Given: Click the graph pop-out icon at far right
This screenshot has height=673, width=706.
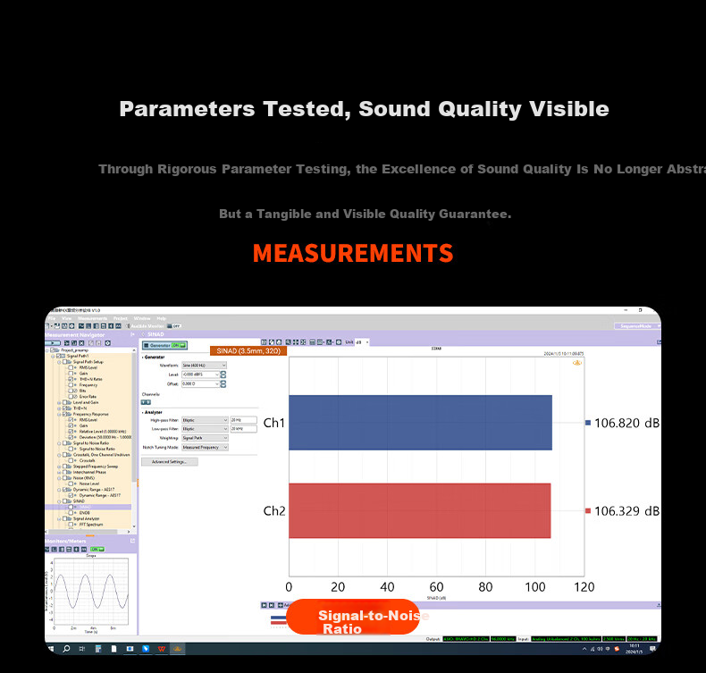Looking at the screenshot, I should (x=659, y=342).
